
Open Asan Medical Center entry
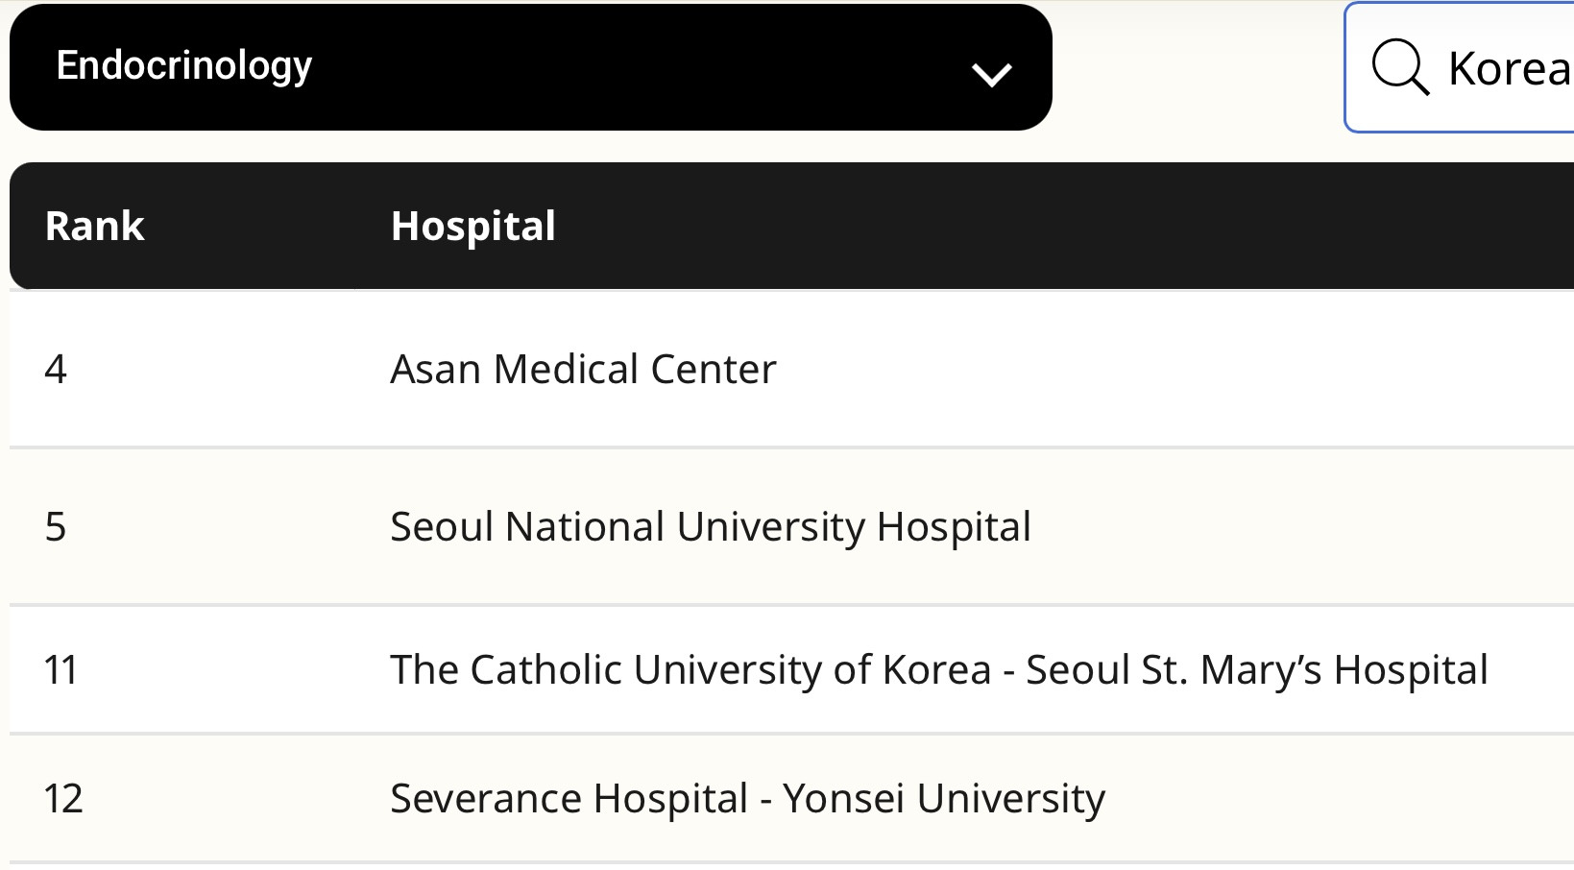point(583,370)
